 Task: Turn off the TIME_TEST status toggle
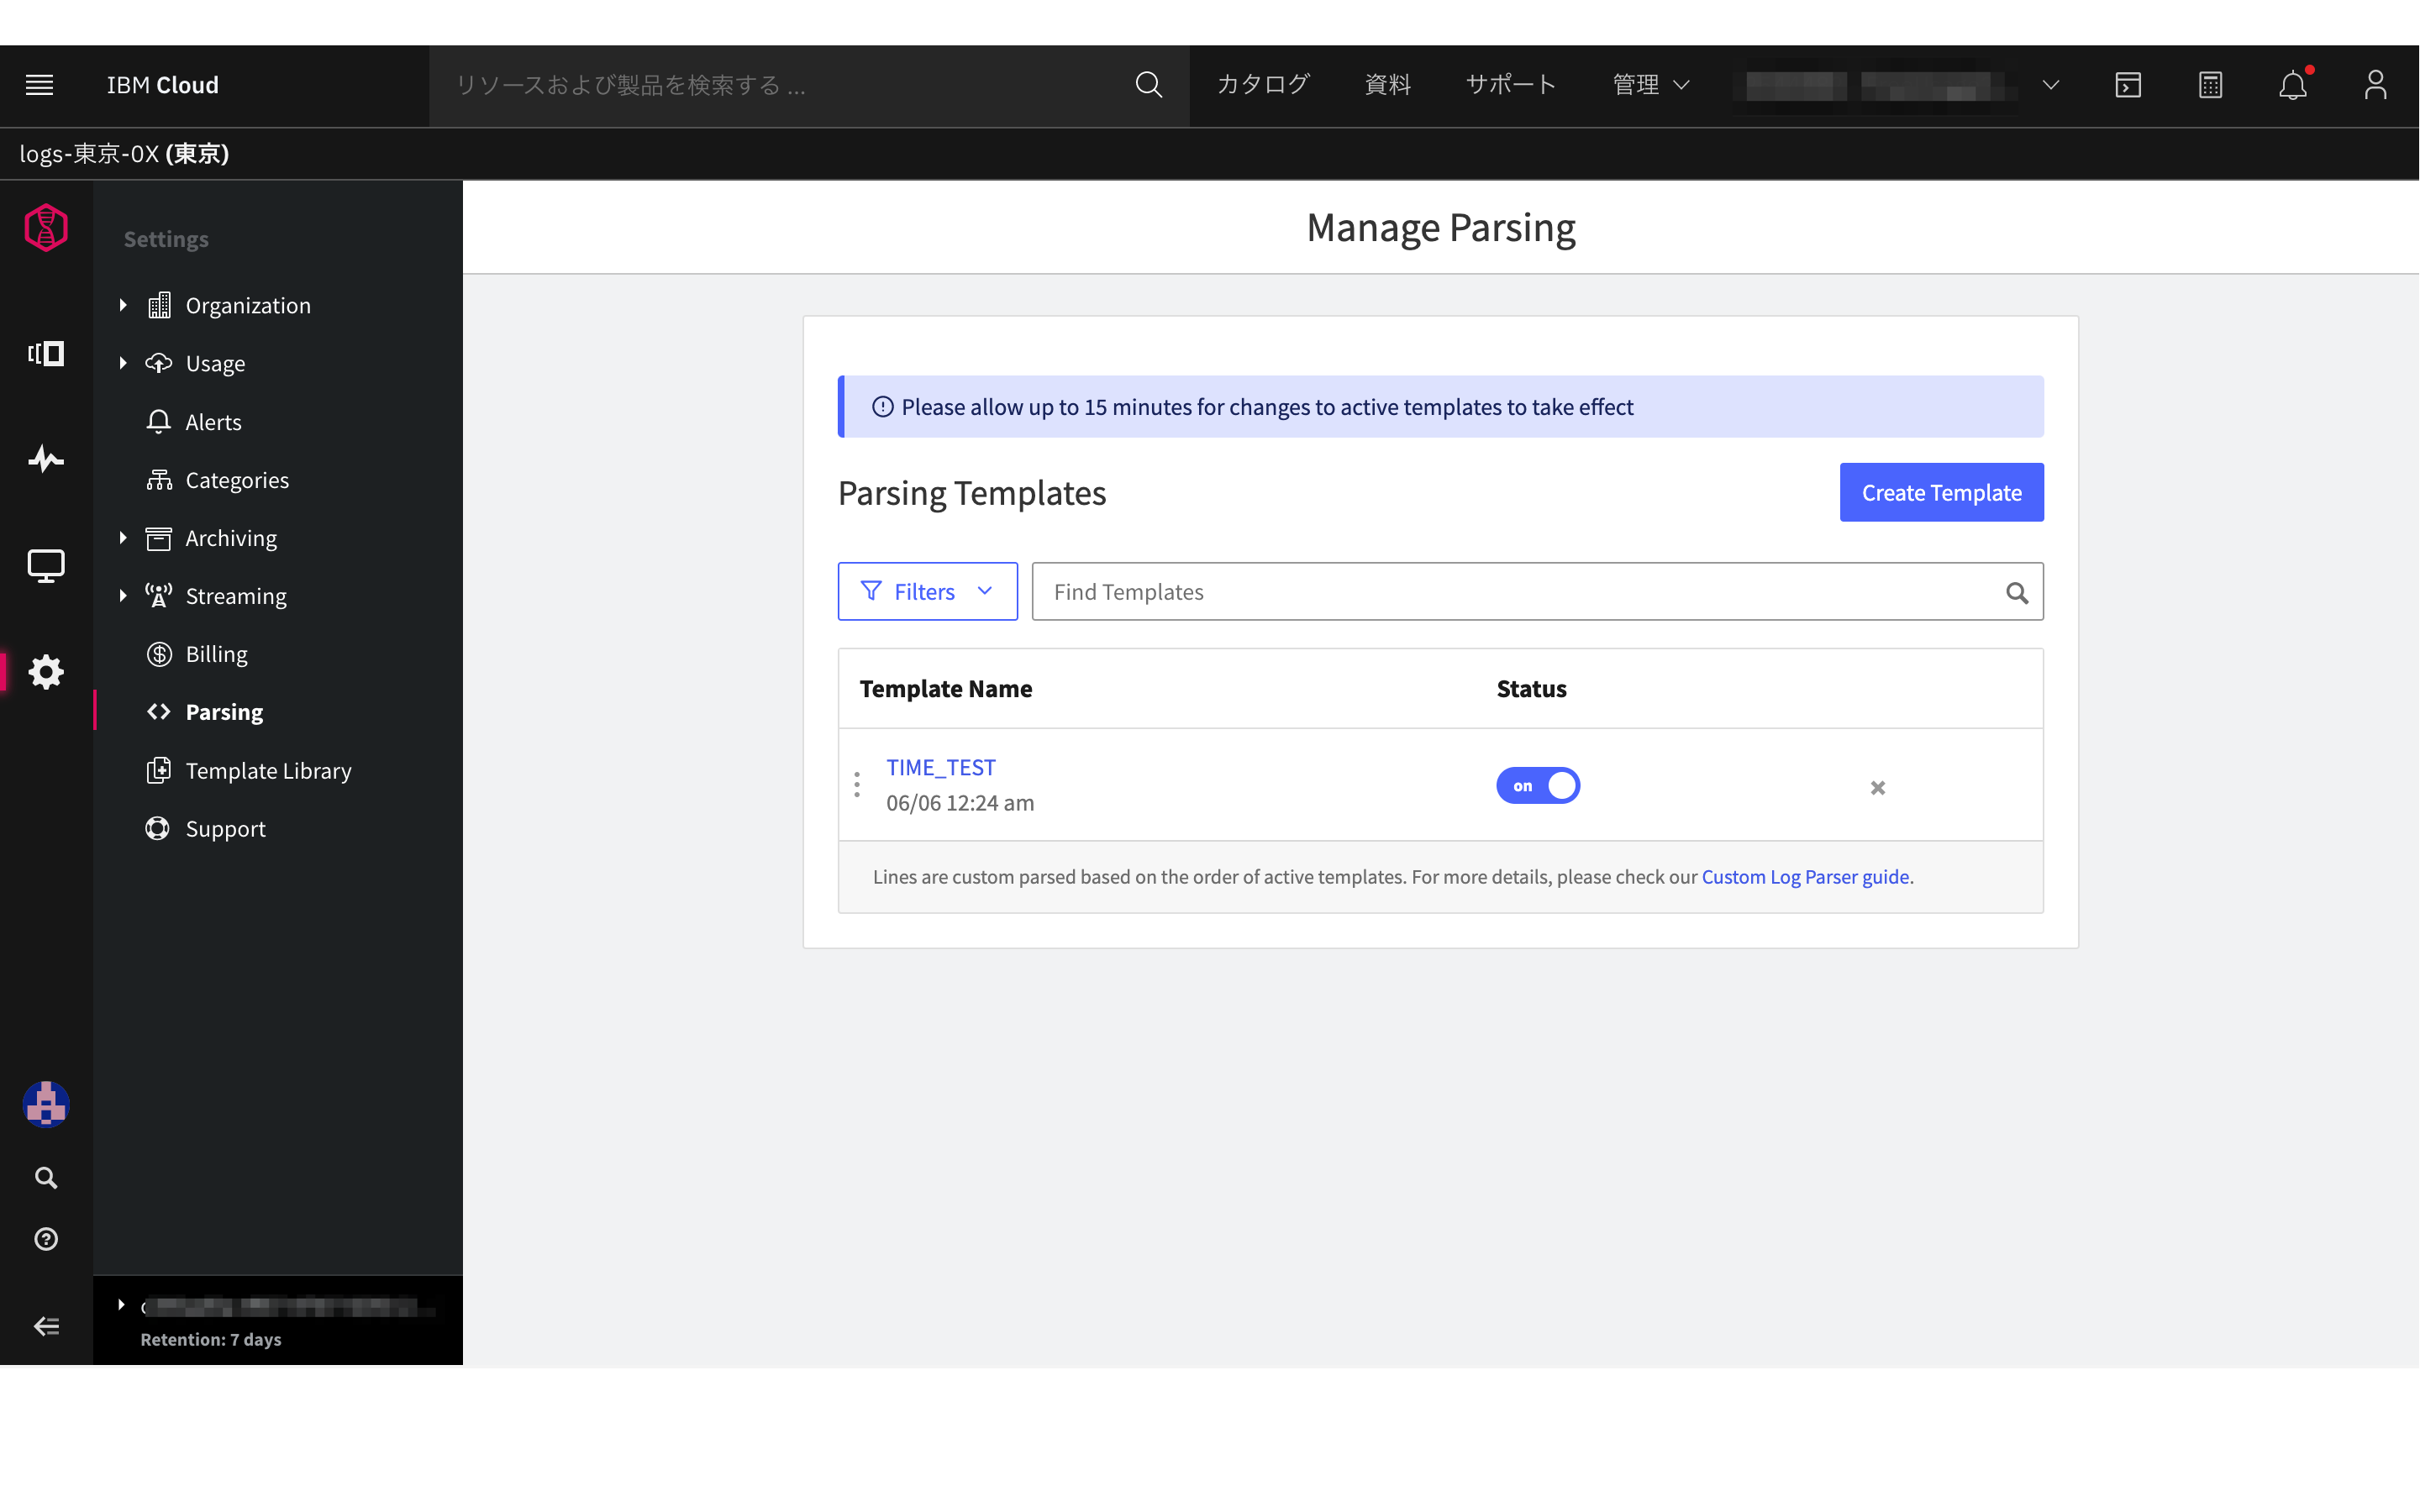point(1537,786)
